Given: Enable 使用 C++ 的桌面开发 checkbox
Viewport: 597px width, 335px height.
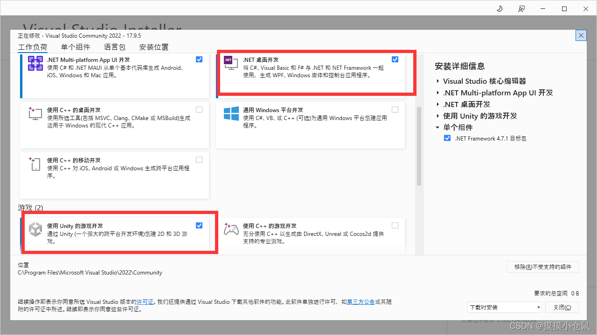Looking at the screenshot, I should 199,109.
